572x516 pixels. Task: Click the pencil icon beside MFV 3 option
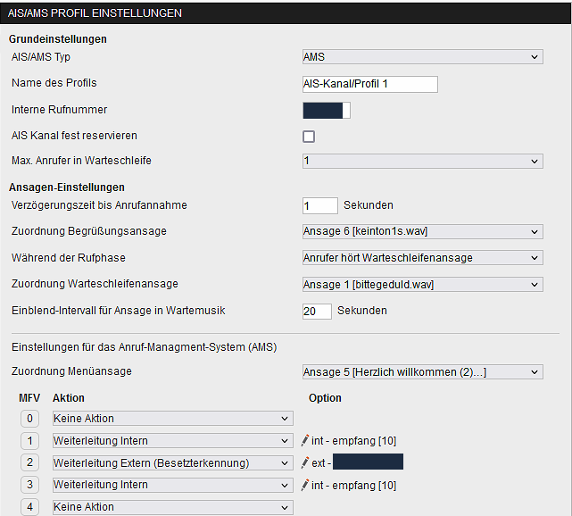305,485
